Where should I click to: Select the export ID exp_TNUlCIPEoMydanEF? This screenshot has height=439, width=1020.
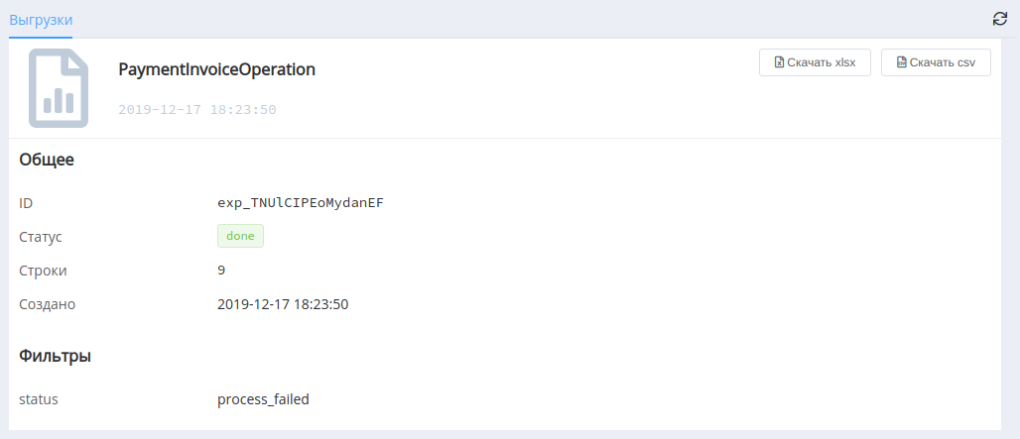pyautogui.click(x=301, y=203)
